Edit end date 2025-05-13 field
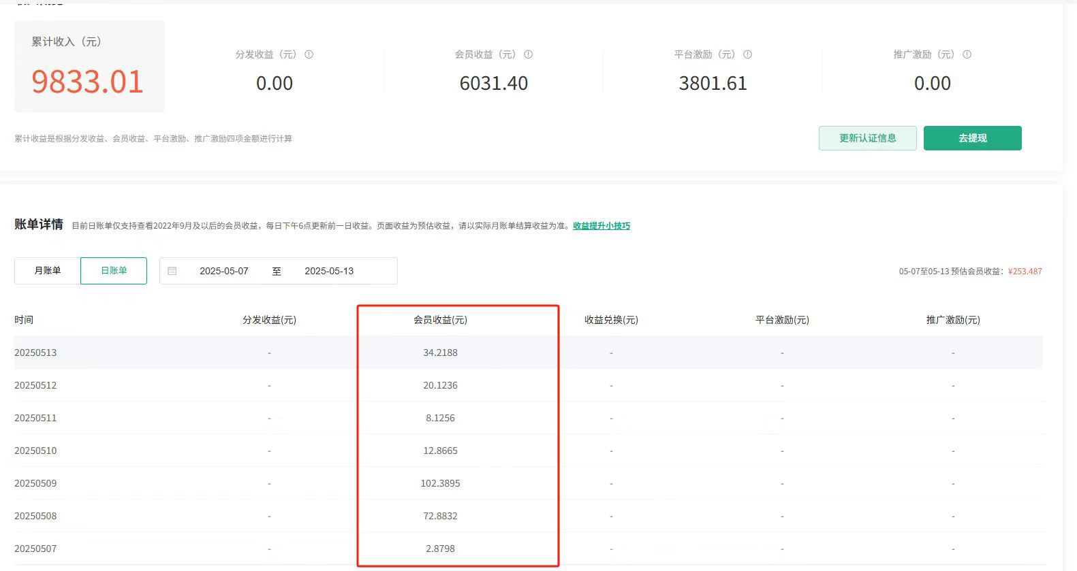The width and height of the screenshot is (1077, 571). point(329,271)
